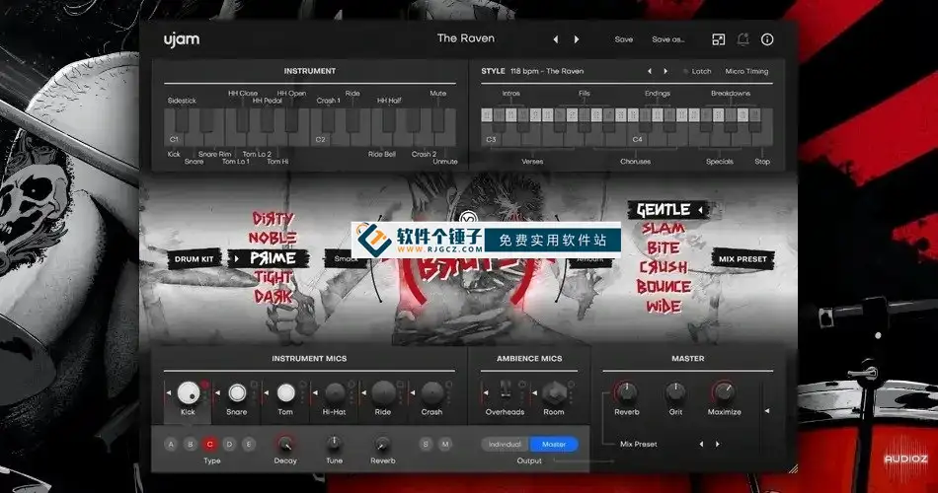Select drum Type A
The height and width of the screenshot is (493, 938).
coord(171,444)
